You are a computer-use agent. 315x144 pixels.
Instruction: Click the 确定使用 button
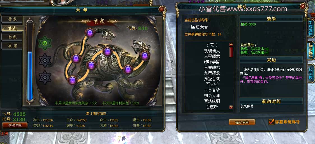pyautogui.click(x=242, y=122)
